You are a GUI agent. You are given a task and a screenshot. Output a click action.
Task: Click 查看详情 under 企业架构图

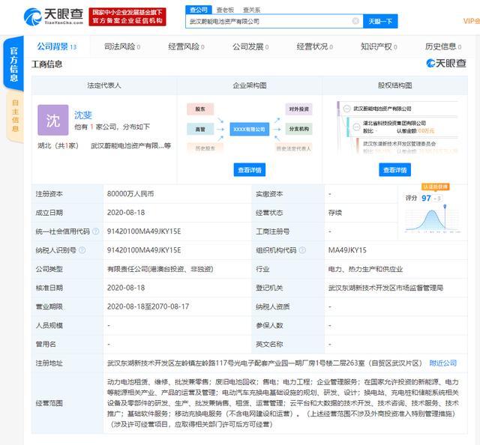click(x=250, y=170)
